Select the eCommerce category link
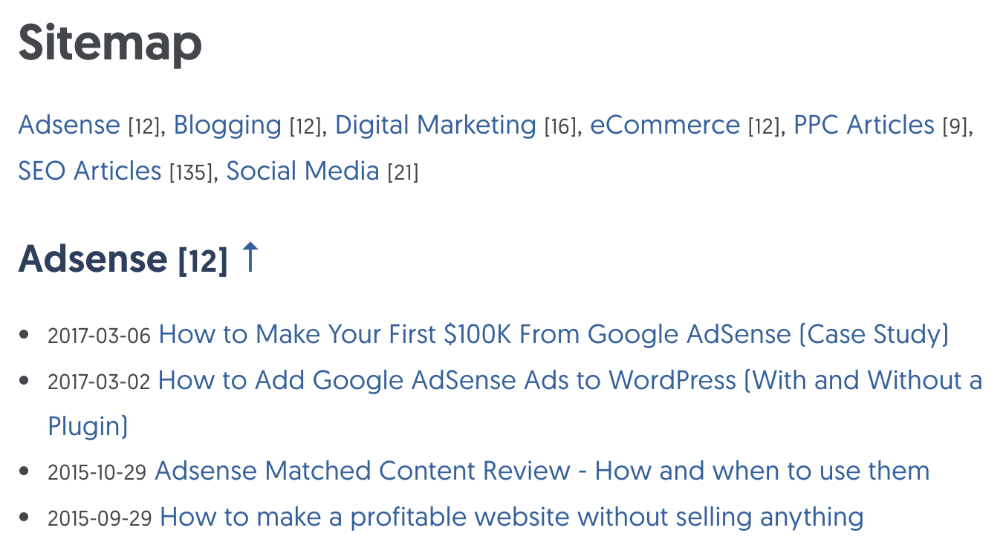The width and height of the screenshot is (1006, 542). (665, 125)
